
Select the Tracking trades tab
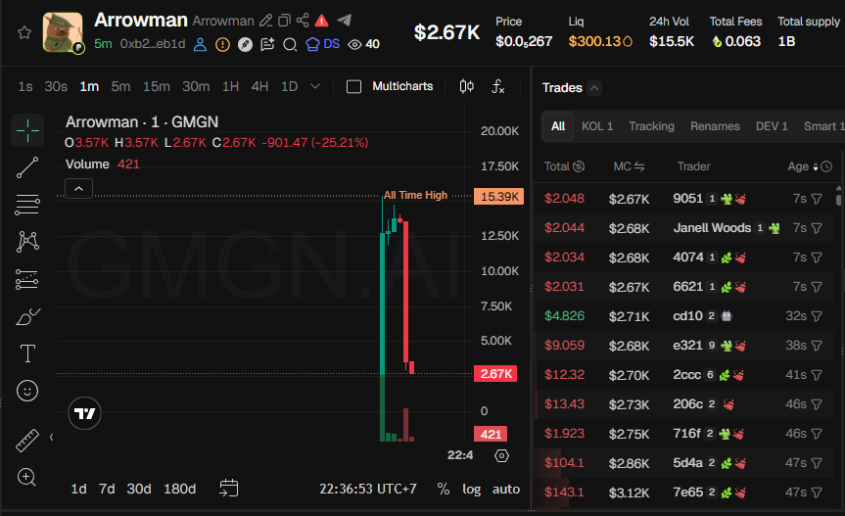(x=651, y=126)
